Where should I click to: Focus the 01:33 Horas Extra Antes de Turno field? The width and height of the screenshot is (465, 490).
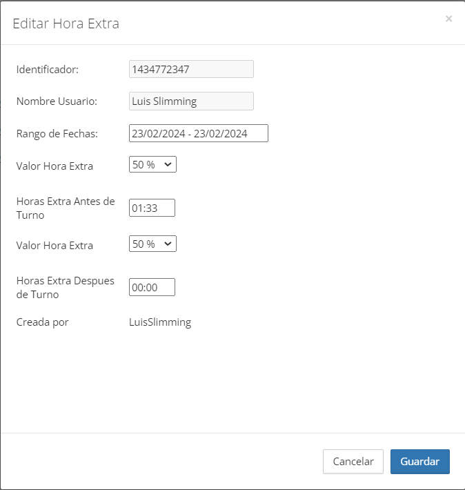pyautogui.click(x=152, y=208)
